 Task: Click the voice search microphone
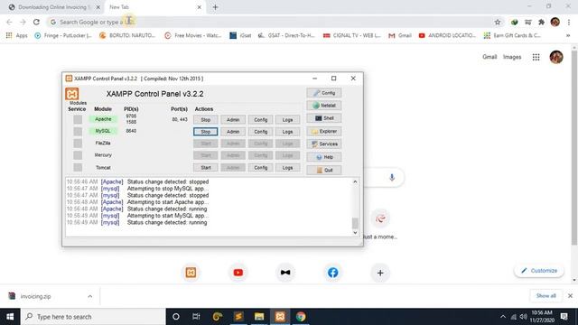(391, 177)
